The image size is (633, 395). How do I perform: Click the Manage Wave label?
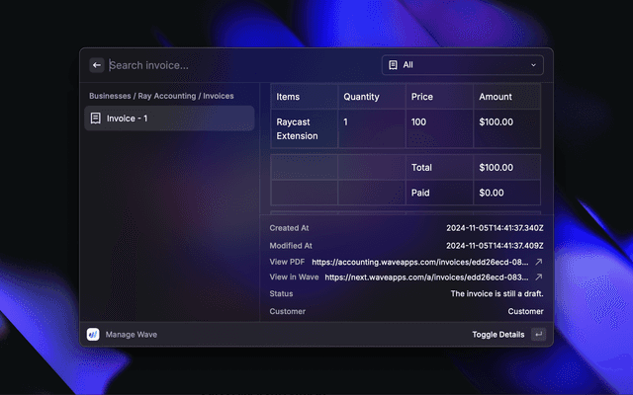point(132,335)
